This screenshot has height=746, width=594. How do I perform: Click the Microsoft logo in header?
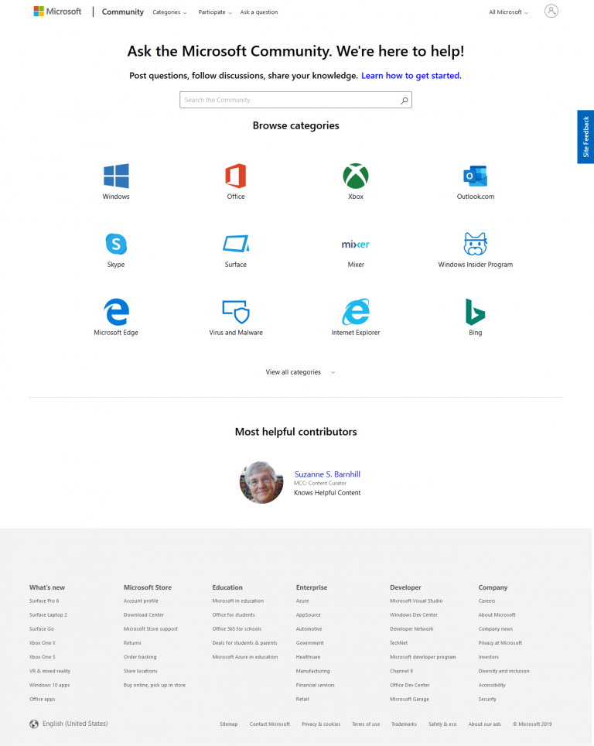tap(57, 12)
